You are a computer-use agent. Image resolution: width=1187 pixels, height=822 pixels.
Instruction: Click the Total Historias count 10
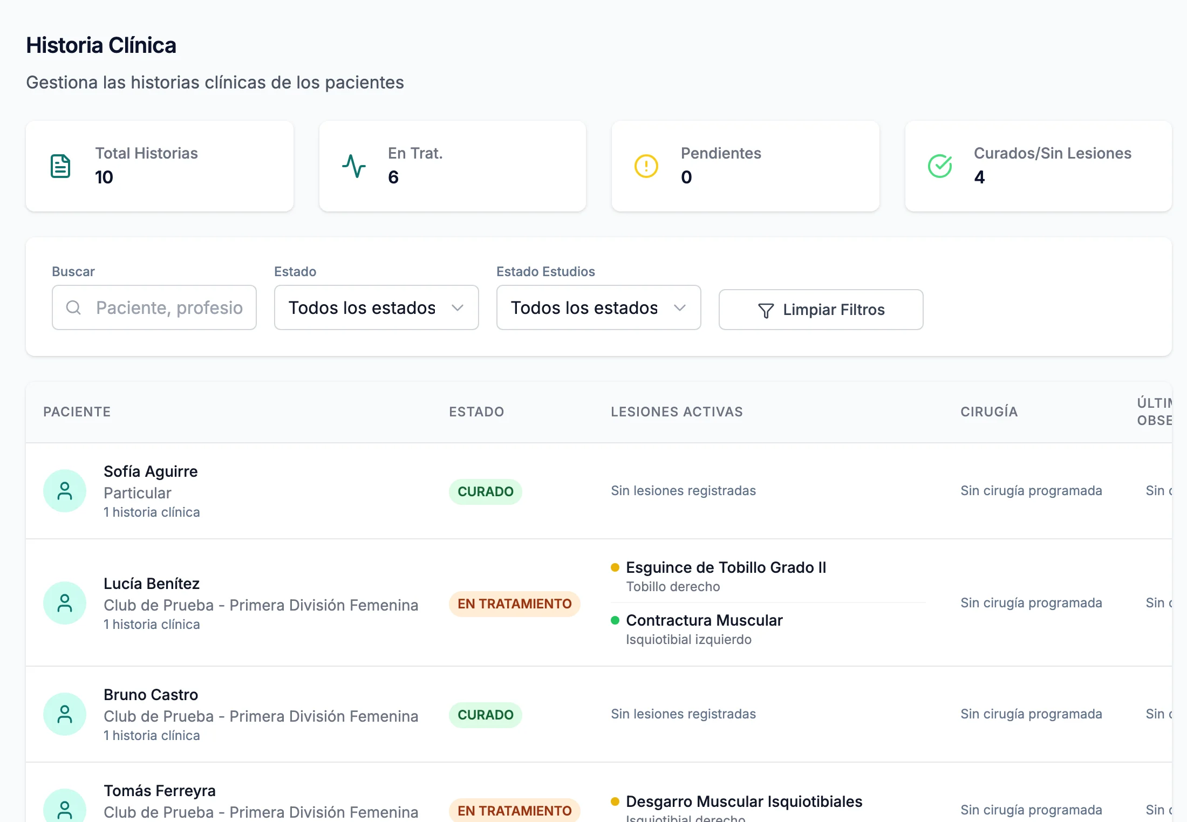(104, 177)
